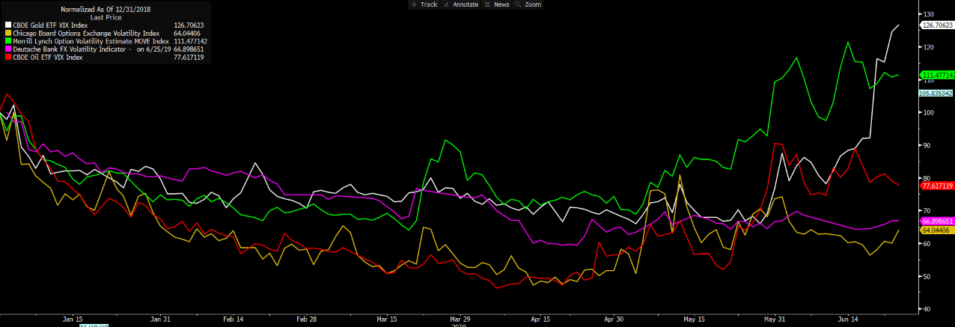Click the green Merrill Lynch MOVE swatch
This screenshot has width=955, height=327.
[8, 41]
